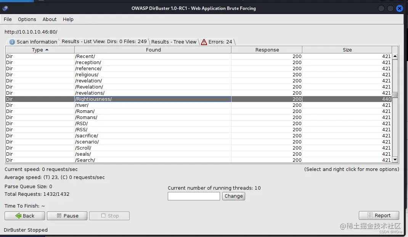Screen dimensions: 408x237
Task: Click the Total Requests: 1432/1432 label
Action: pos(37,194)
